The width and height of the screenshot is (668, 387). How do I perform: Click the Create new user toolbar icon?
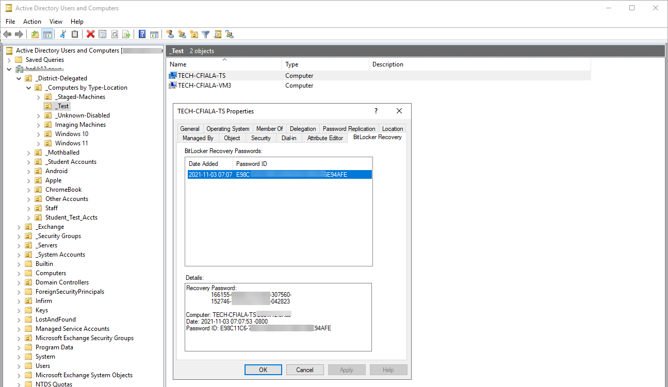pos(170,34)
